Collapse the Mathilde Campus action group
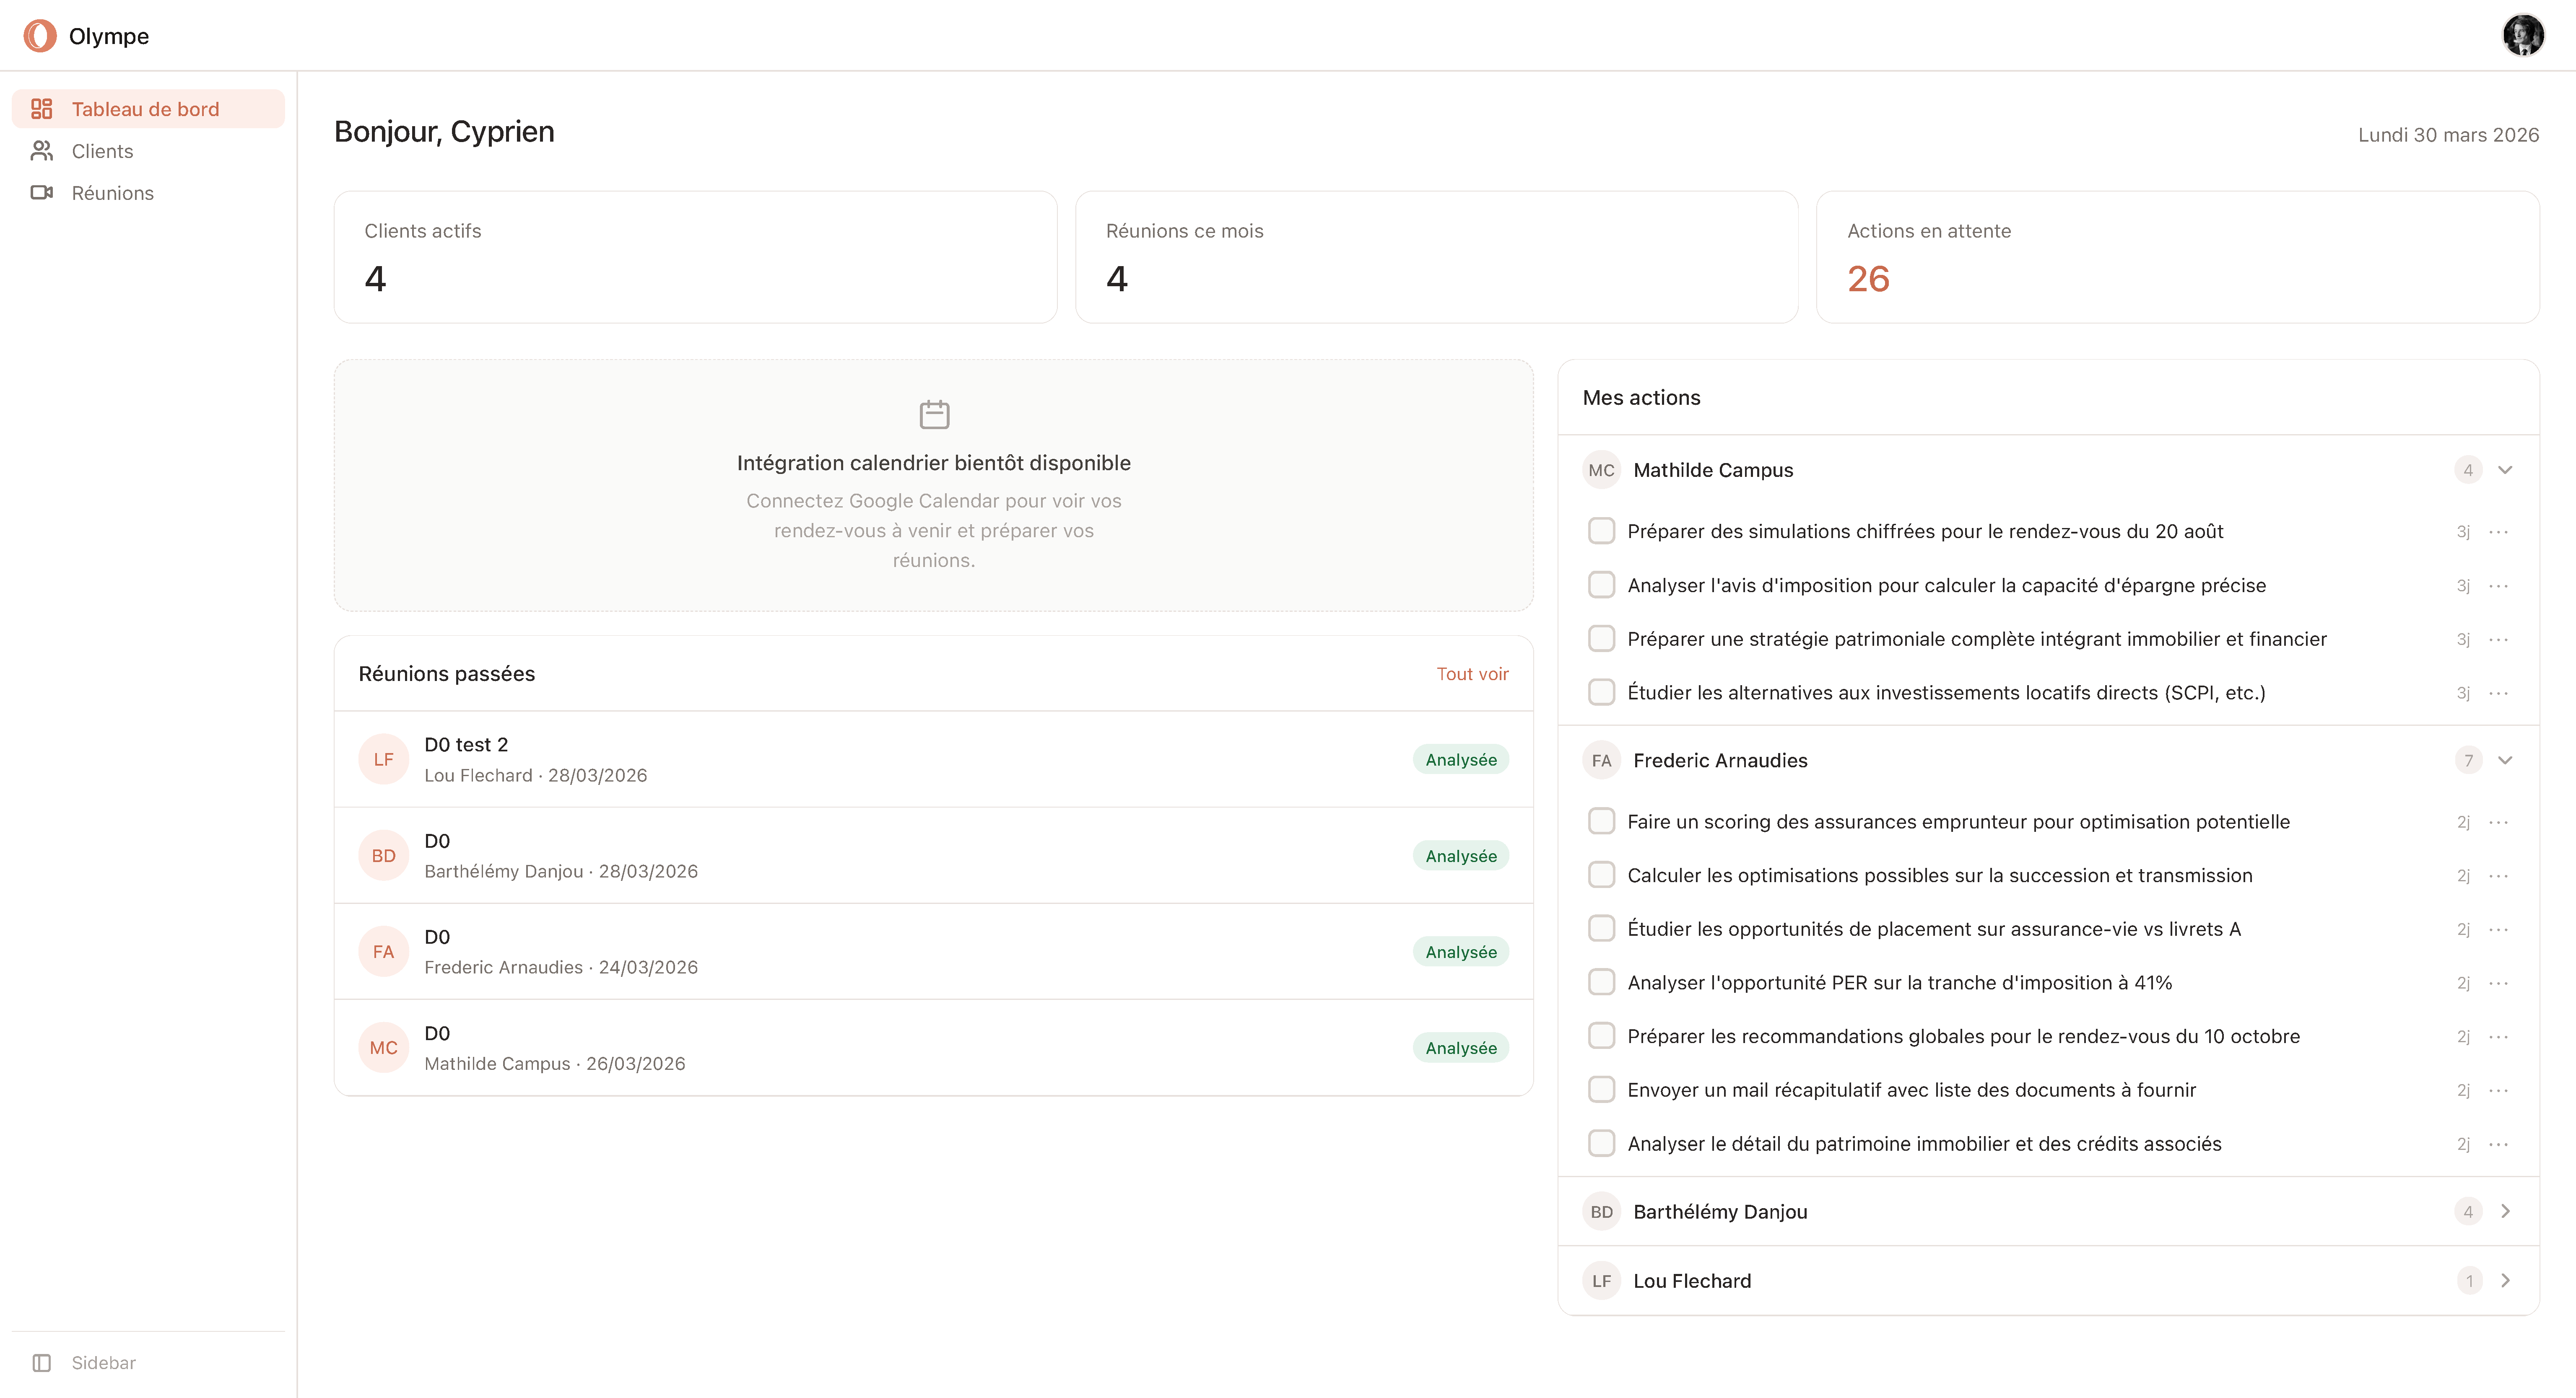Screen dimensions: 2576x1398 pos(2505,470)
